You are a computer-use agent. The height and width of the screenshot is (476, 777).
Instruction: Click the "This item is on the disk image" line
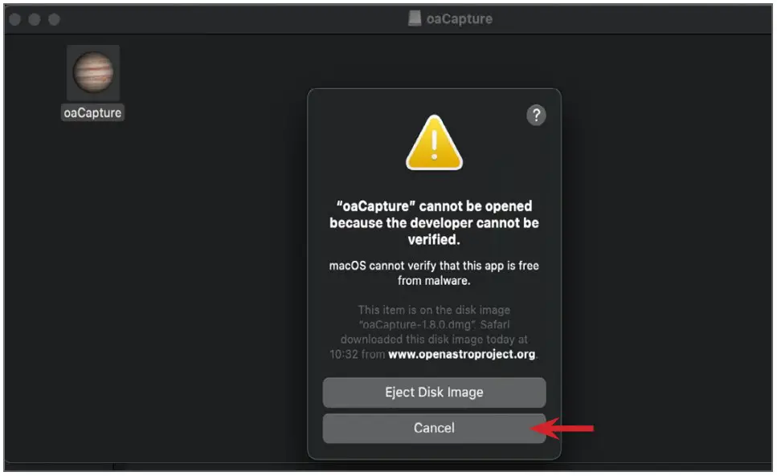(434, 310)
